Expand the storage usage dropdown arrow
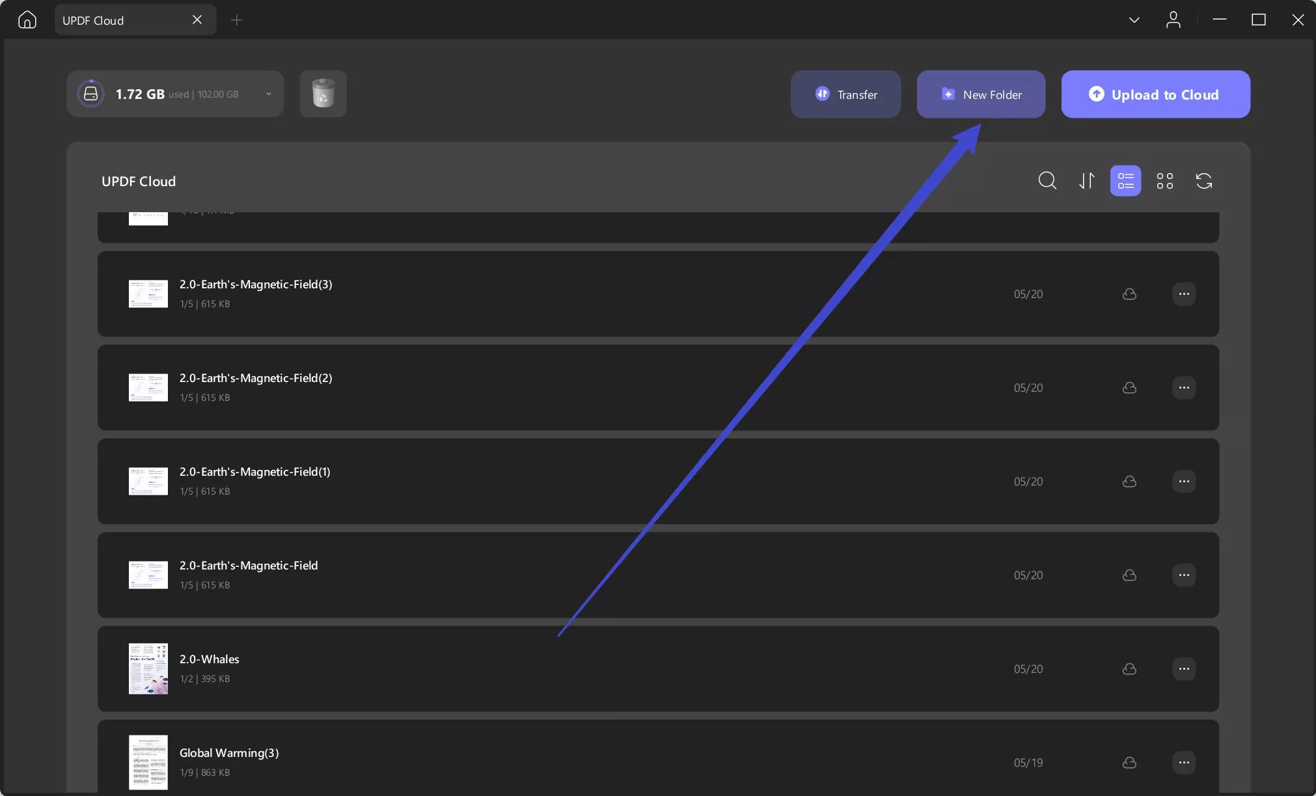This screenshot has height=796, width=1316. tap(268, 94)
